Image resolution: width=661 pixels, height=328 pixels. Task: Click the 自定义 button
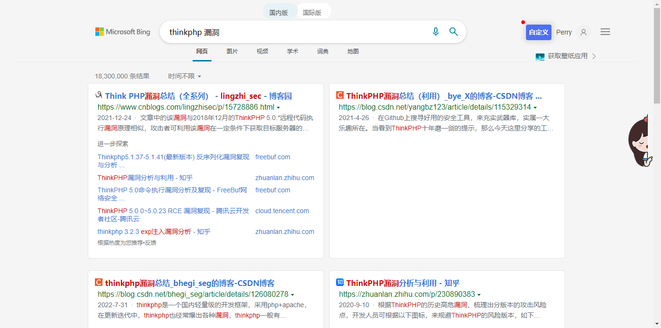[x=539, y=32]
